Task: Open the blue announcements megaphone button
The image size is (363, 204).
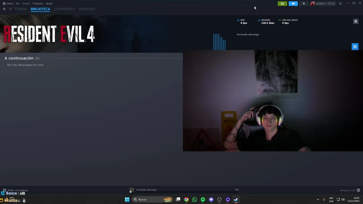Action: coord(293,3)
